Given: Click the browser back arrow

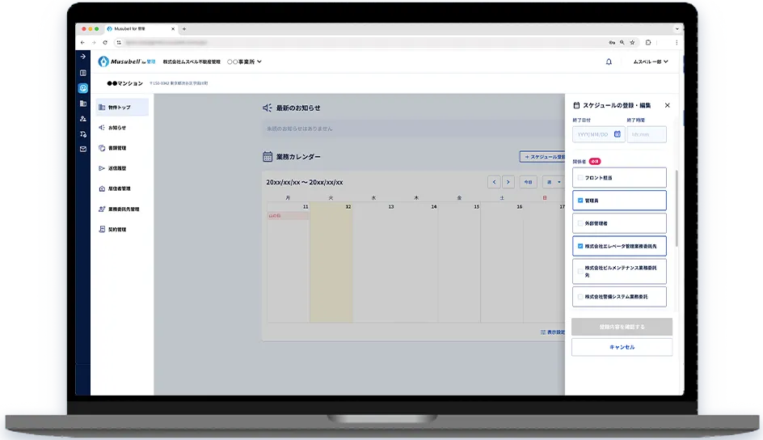Looking at the screenshot, I should coord(82,42).
